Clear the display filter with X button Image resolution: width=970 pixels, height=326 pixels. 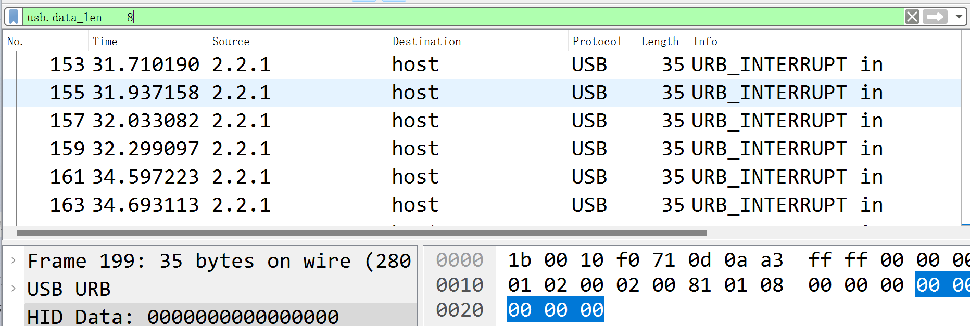click(x=912, y=17)
